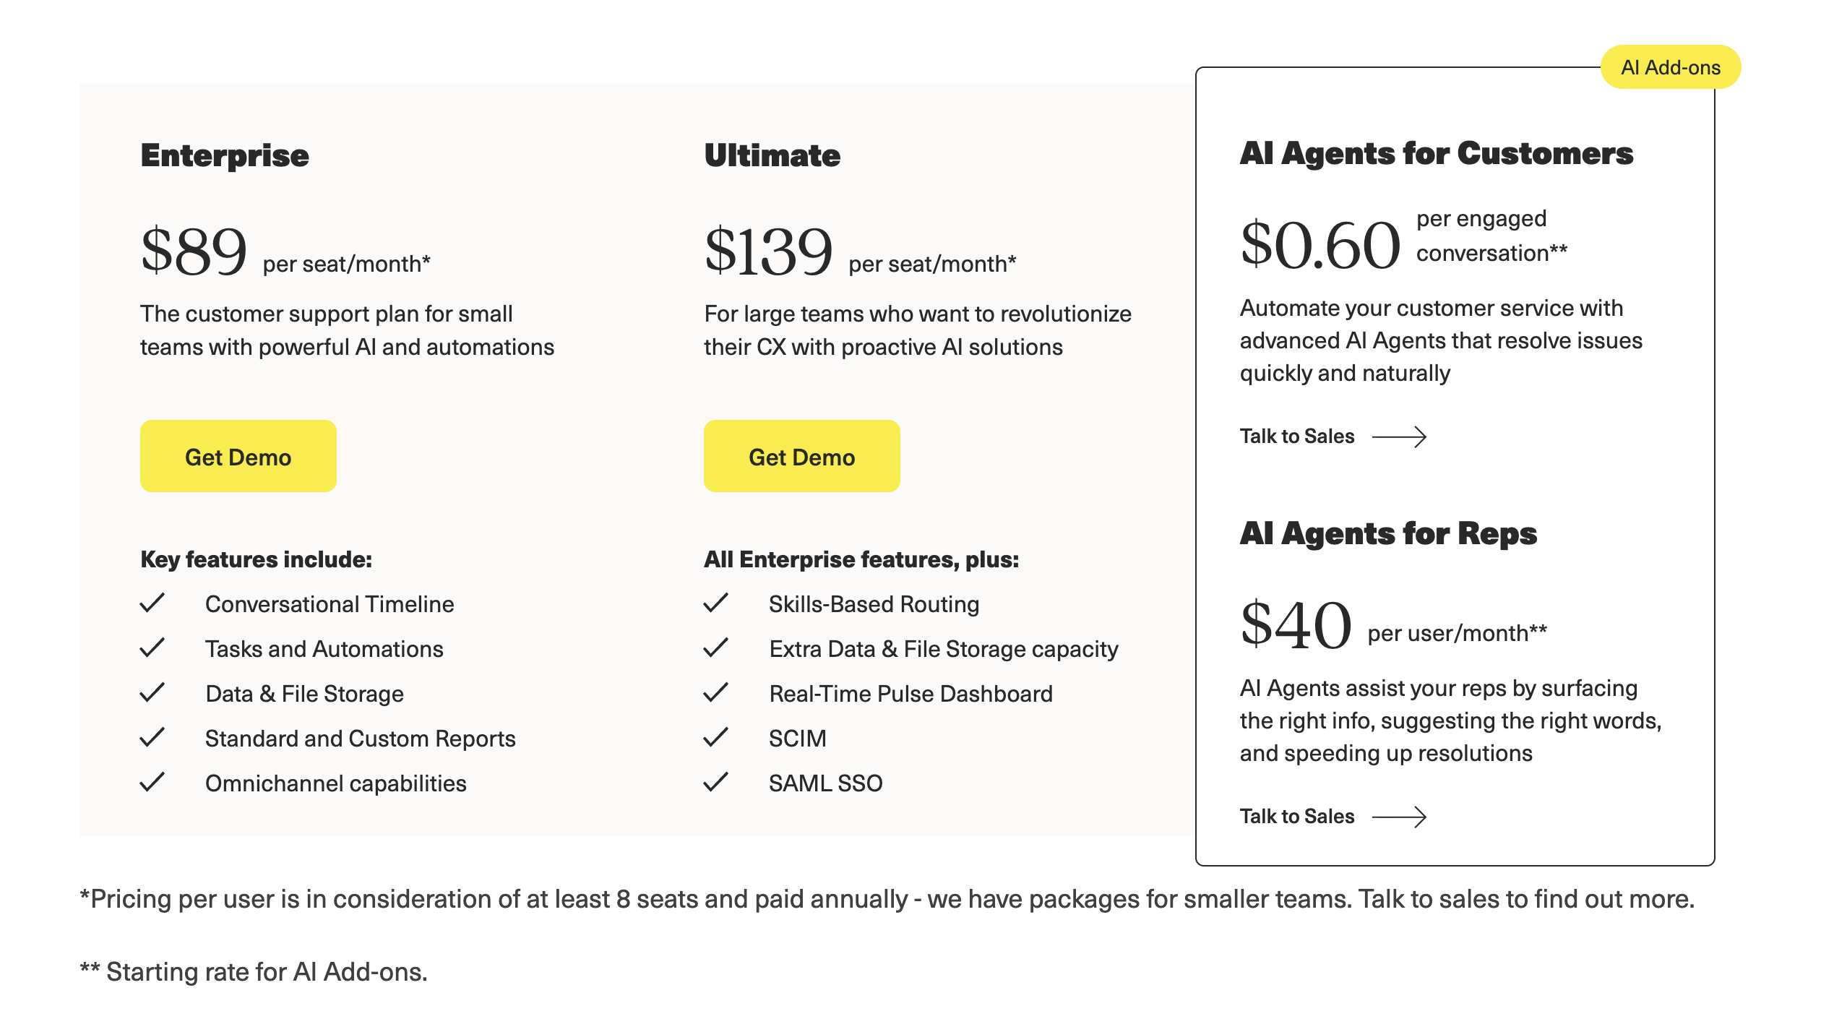Click the checkmark beside Skills-Based Routing

[x=717, y=603]
